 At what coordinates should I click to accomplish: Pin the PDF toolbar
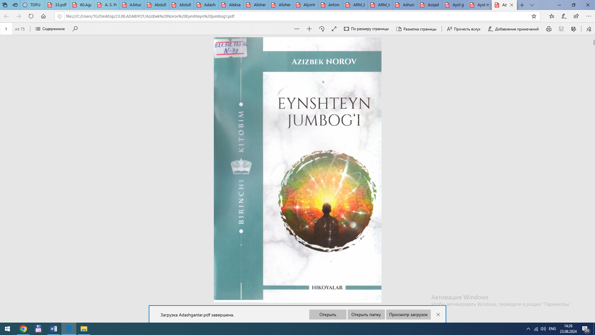click(x=588, y=29)
